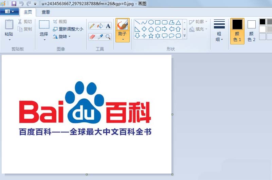Select 颜色 1 foreground color box

(x=237, y=31)
